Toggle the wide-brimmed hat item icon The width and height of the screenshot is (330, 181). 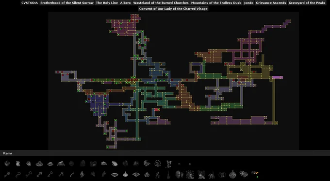[39, 163]
